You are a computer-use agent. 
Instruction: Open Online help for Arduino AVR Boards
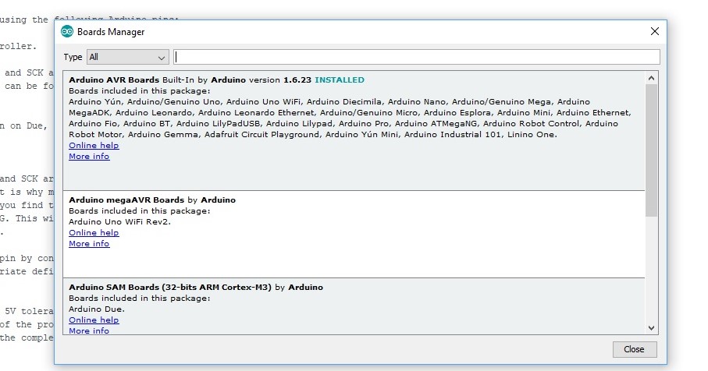click(x=94, y=146)
